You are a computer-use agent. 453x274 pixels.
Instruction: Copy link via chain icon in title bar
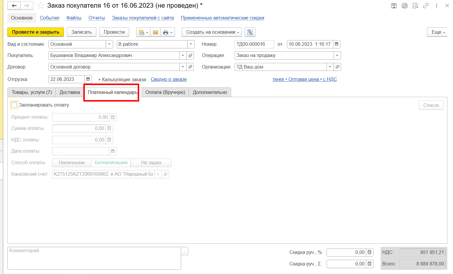point(426,6)
